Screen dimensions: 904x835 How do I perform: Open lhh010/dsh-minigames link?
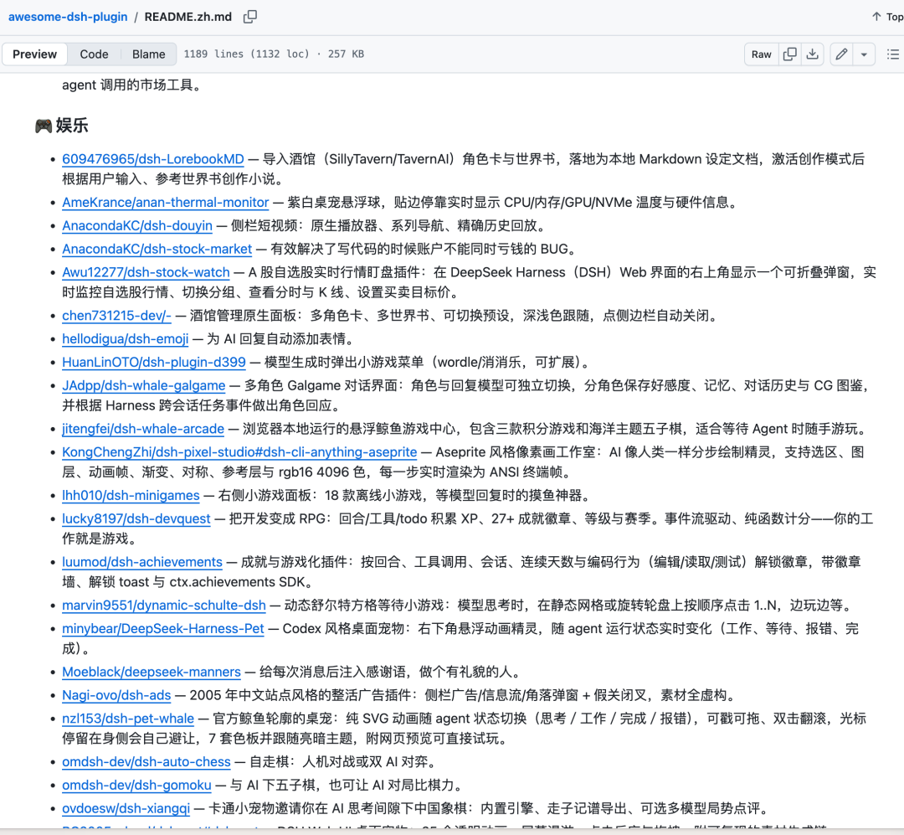[x=131, y=495]
